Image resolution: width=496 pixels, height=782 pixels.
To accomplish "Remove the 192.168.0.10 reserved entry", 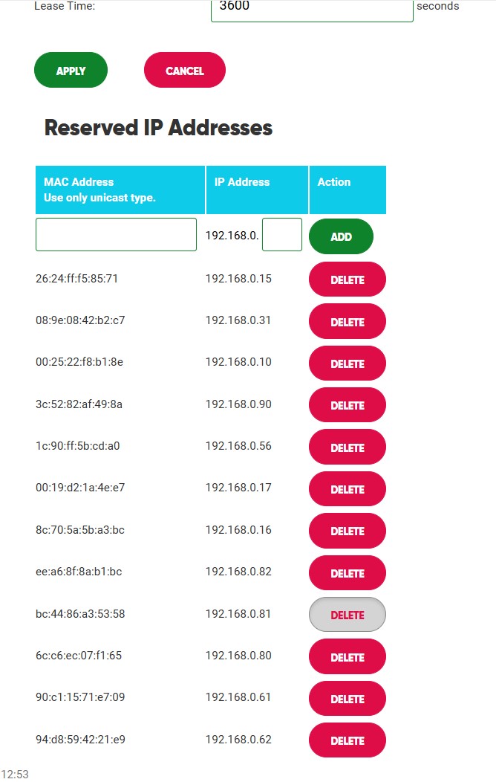I will coord(347,363).
